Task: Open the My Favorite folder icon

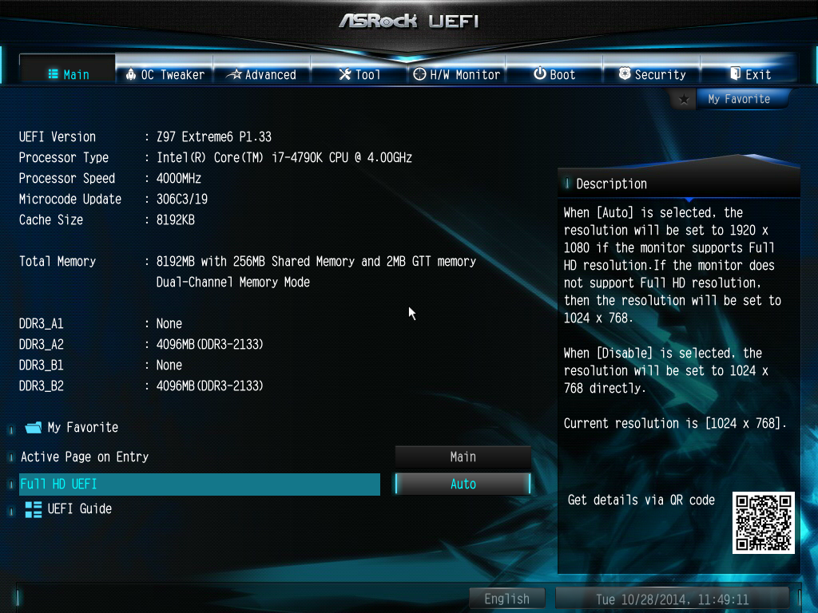Action: tap(34, 428)
